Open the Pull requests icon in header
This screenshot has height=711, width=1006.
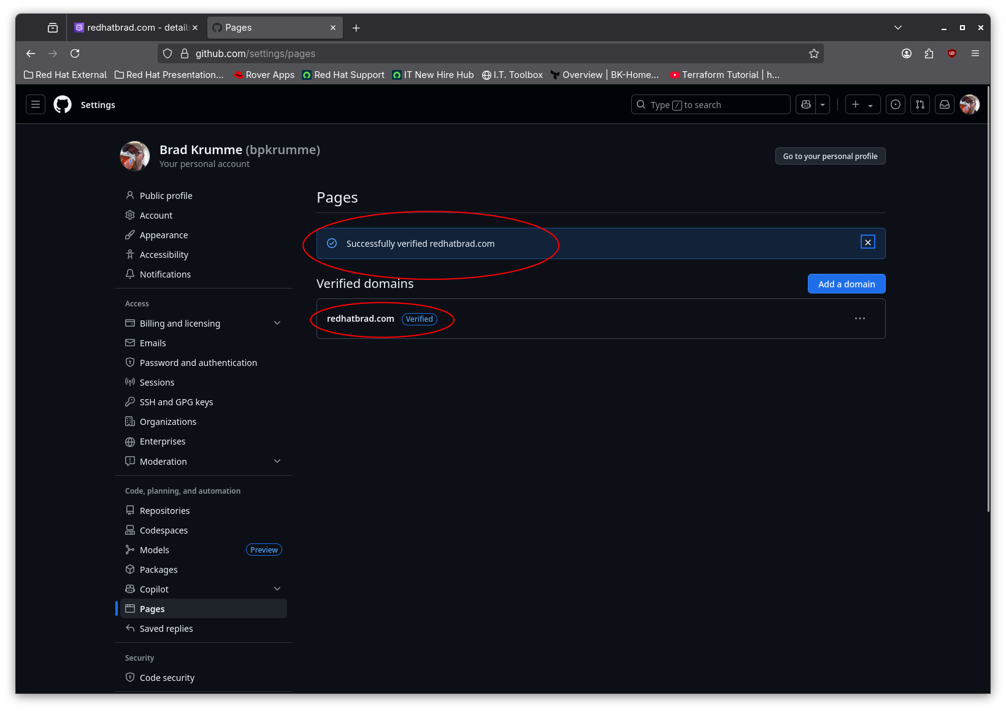pyautogui.click(x=920, y=105)
